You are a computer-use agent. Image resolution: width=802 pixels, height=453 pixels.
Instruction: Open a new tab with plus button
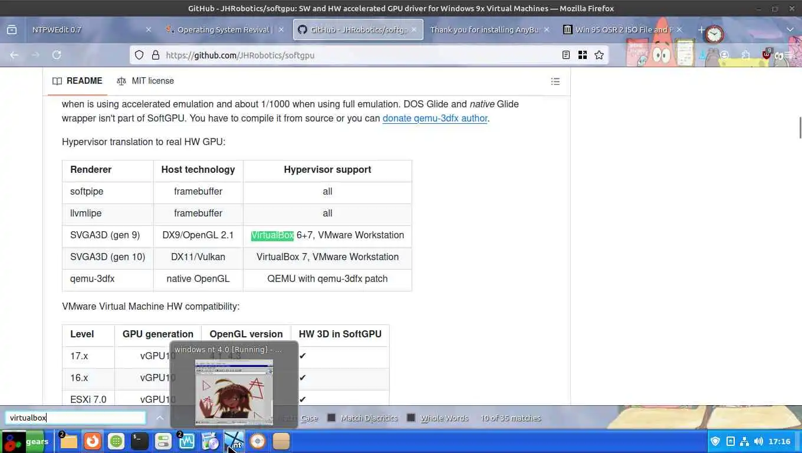(701, 29)
